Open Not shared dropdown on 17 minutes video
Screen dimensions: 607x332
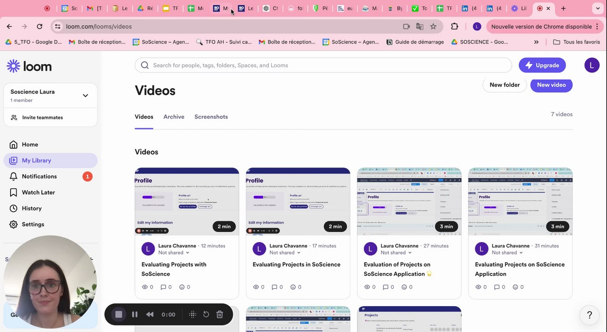pos(285,253)
